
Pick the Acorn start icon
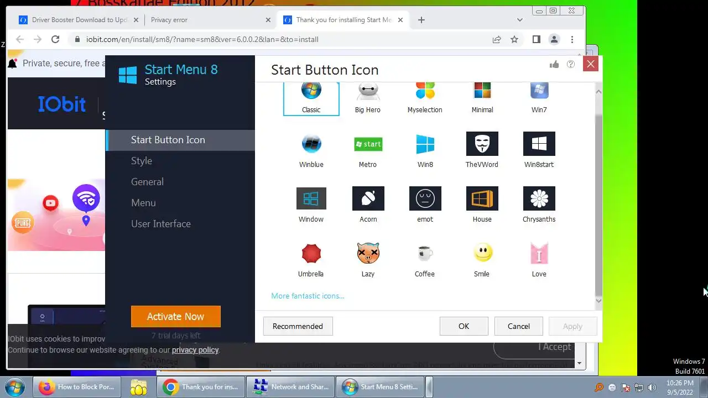pyautogui.click(x=368, y=205)
